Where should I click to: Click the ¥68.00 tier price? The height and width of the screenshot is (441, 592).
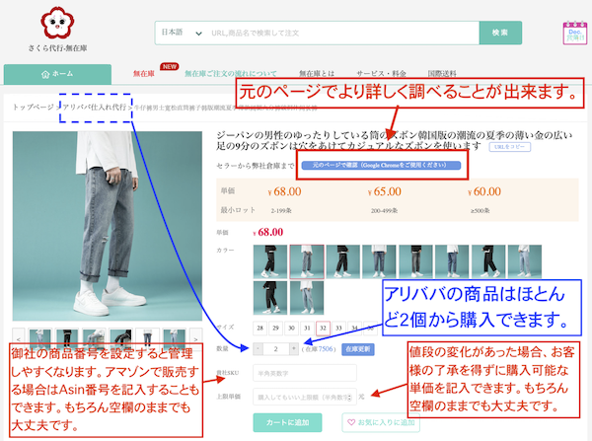tap(285, 191)
